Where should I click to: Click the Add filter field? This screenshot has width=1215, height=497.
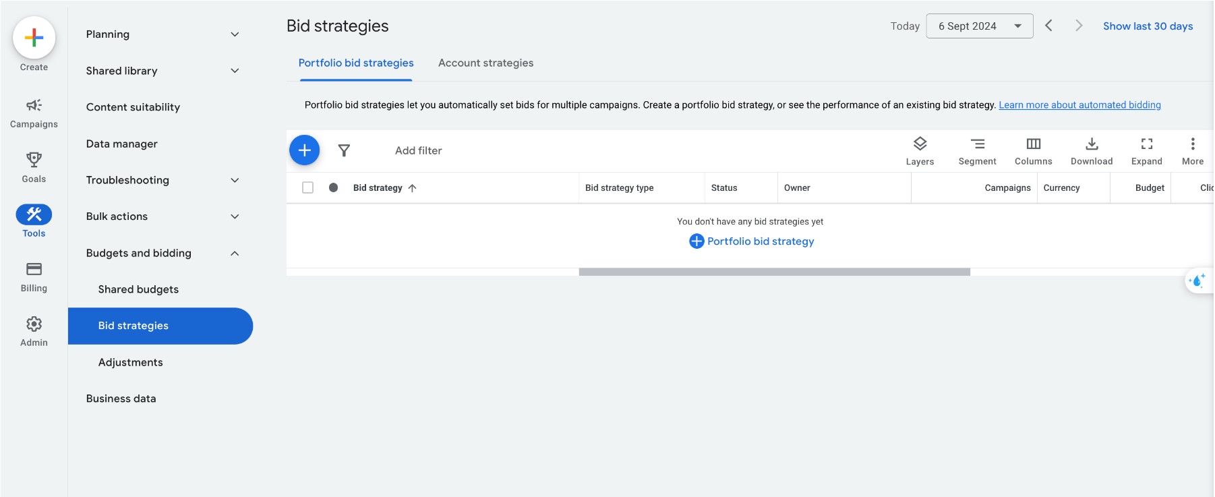pos(418,150)
